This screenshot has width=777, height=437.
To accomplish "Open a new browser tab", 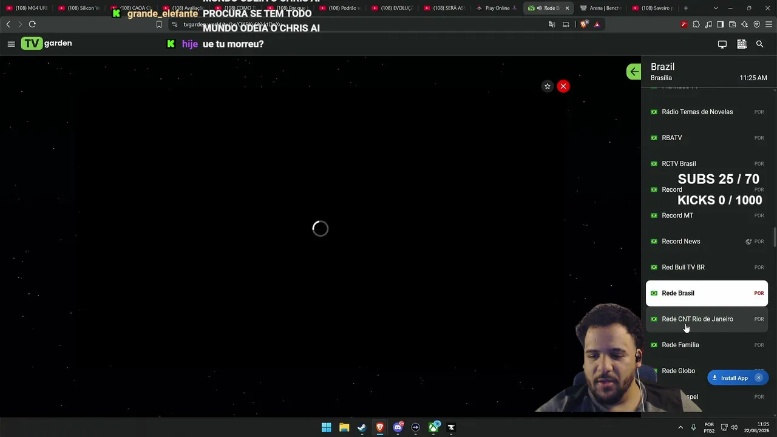I will pyautogui.click(x=686, y=8).
